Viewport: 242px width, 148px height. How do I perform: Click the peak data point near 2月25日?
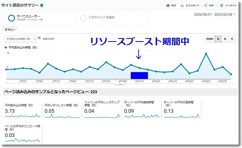[206, 54]
